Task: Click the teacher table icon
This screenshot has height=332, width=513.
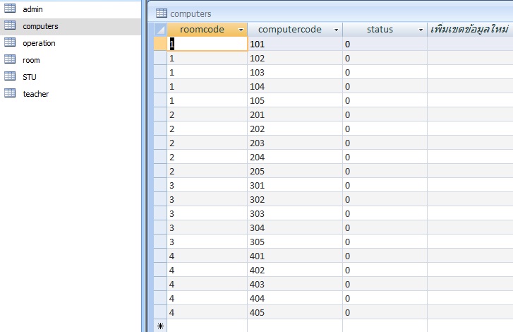Action: tap(10, 93)
